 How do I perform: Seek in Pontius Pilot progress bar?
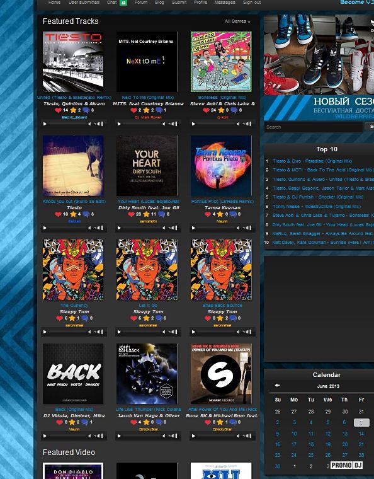[216, 228]
